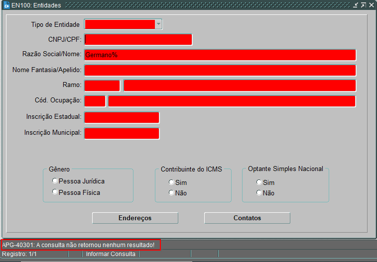Choose Não for Optante Simples Nacional
This screenshot has width=377, height=262.
(258, 192)
